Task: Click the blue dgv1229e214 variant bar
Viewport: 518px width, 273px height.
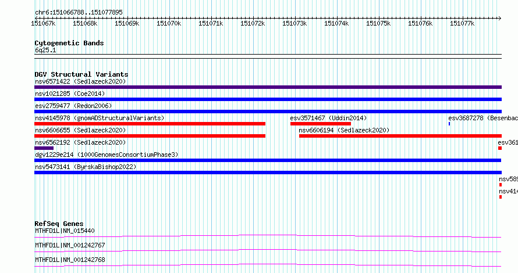Action: pos(268,160)
